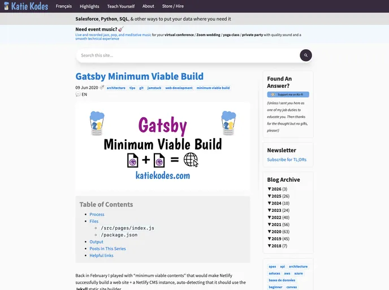The height and width of the screenshot is (290, 389).
Task: Select the minimum viable build tag
Action: pyautogui.click(x=213, y=88)
